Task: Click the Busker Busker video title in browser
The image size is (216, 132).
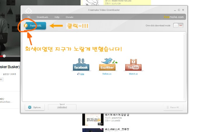Action: click(x=10, y=67)
